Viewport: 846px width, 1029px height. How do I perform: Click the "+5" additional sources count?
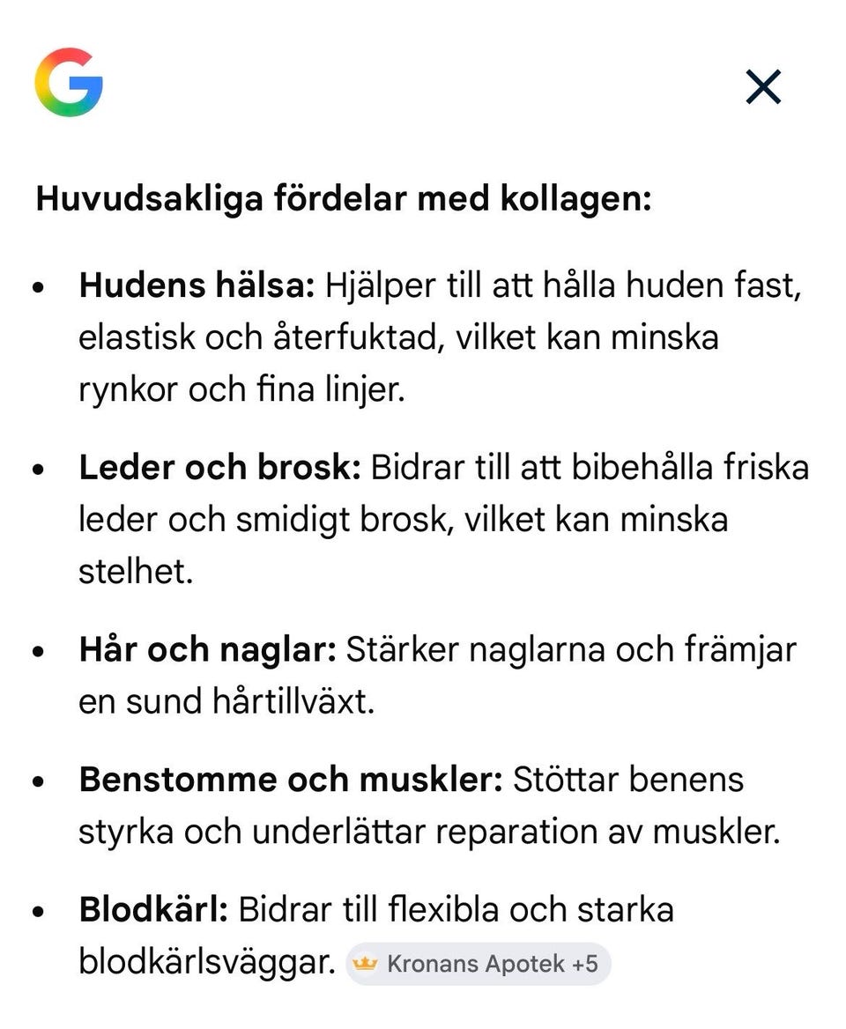tap(584, 964)
